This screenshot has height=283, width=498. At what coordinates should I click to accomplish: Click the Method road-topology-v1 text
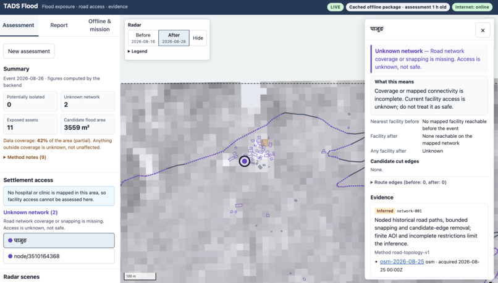402,253
